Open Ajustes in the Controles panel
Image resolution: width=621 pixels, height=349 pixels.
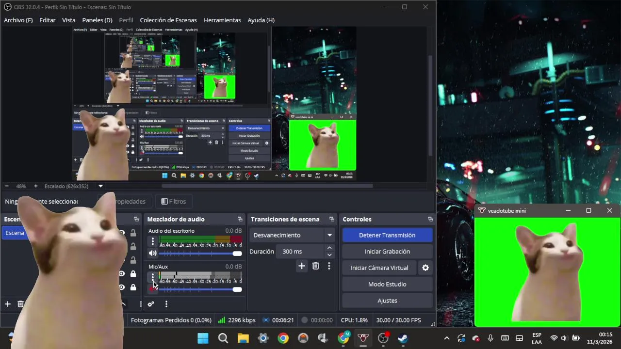[387, 301]
